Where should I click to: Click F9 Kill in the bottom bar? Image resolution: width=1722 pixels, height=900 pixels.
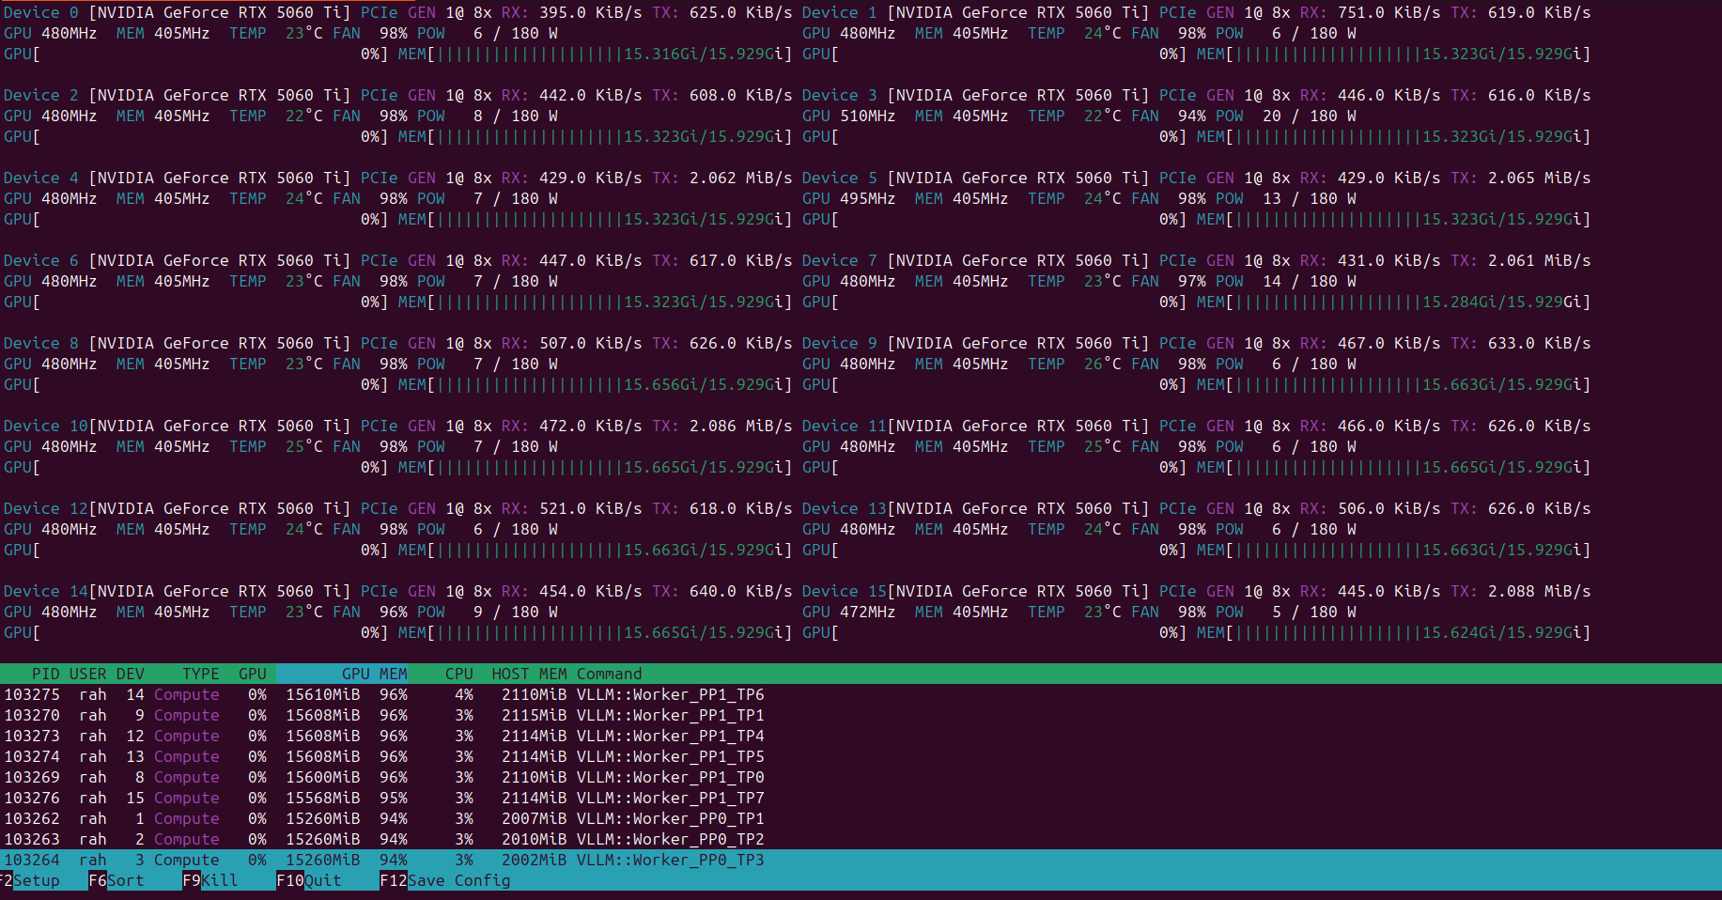(210, 880)
